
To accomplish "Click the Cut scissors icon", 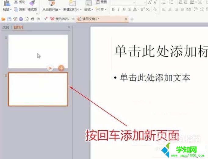I will pos(16,2).
